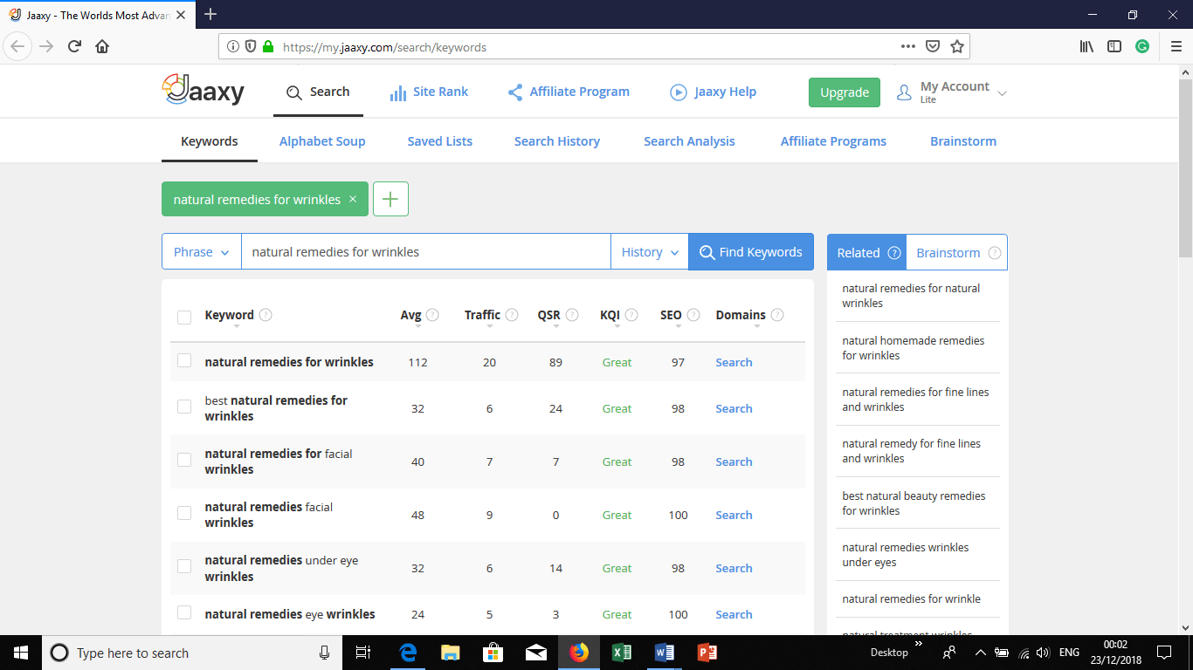1193x670 pixels.
Task: Click domain Search for 'natural remedies facial wrinkles'
Action: (734, 515)
